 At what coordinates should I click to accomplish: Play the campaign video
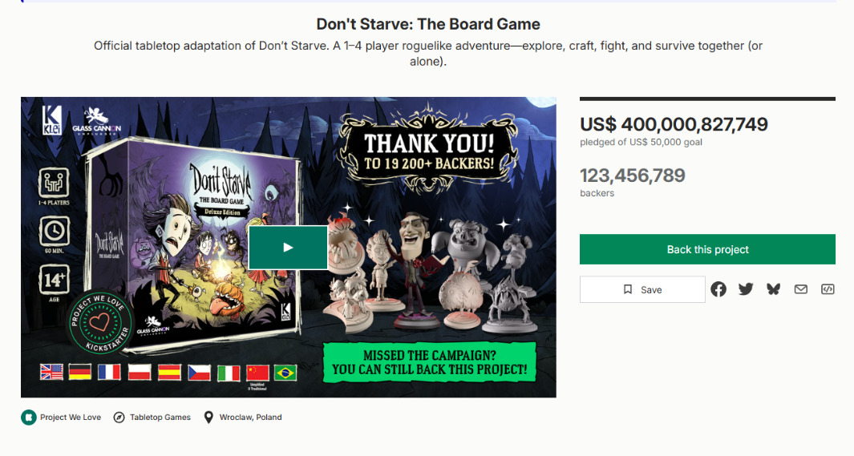pyautogui.click(x=288, y=248)
